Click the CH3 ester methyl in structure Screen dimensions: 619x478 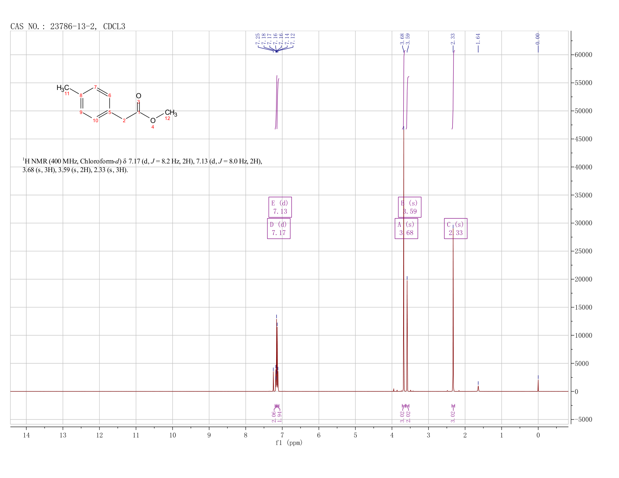click(171, 112)
